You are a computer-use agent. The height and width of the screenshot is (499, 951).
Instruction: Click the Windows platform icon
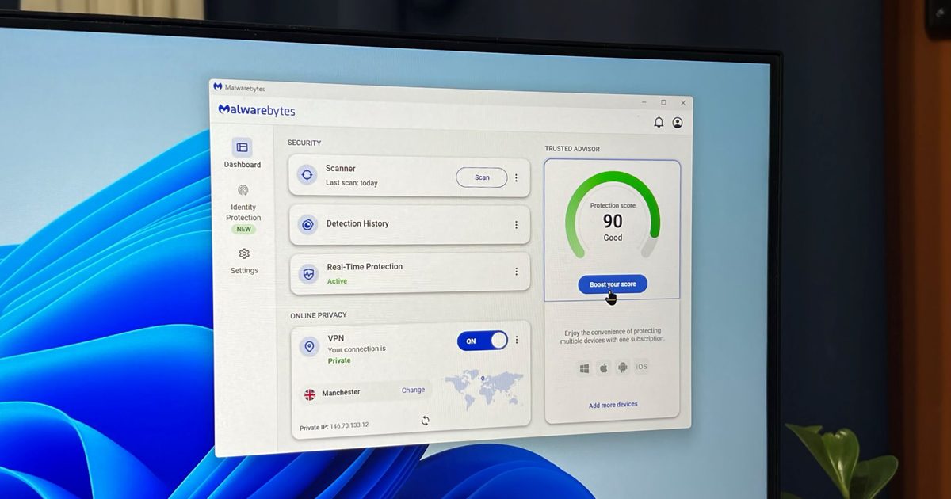pos(584,368)
